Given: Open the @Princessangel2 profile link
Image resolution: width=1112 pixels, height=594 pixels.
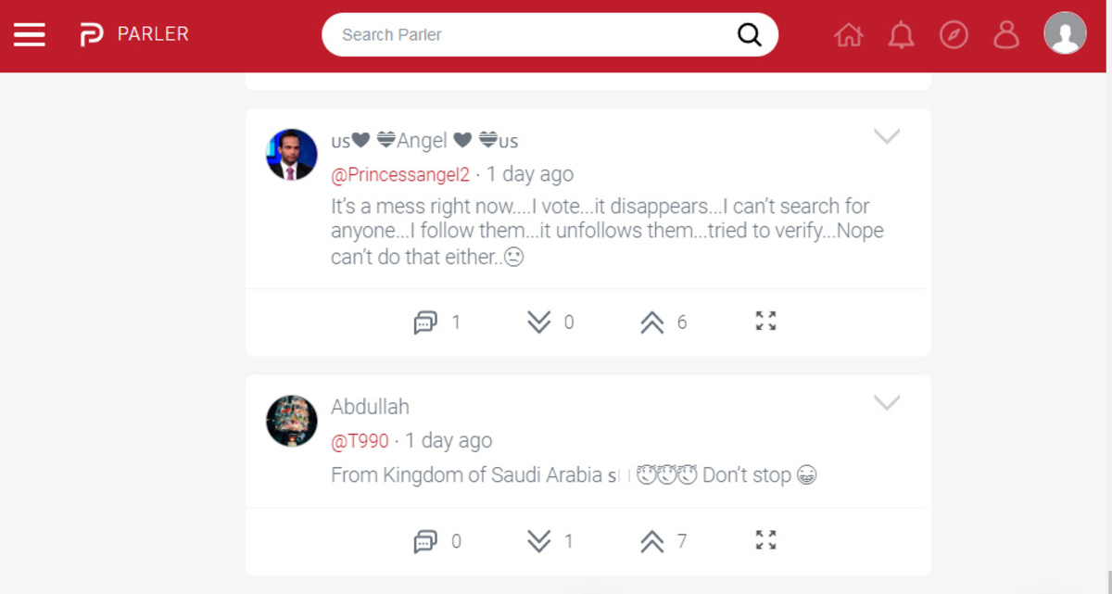Looking at the screenshot, I should click(400, 174).
